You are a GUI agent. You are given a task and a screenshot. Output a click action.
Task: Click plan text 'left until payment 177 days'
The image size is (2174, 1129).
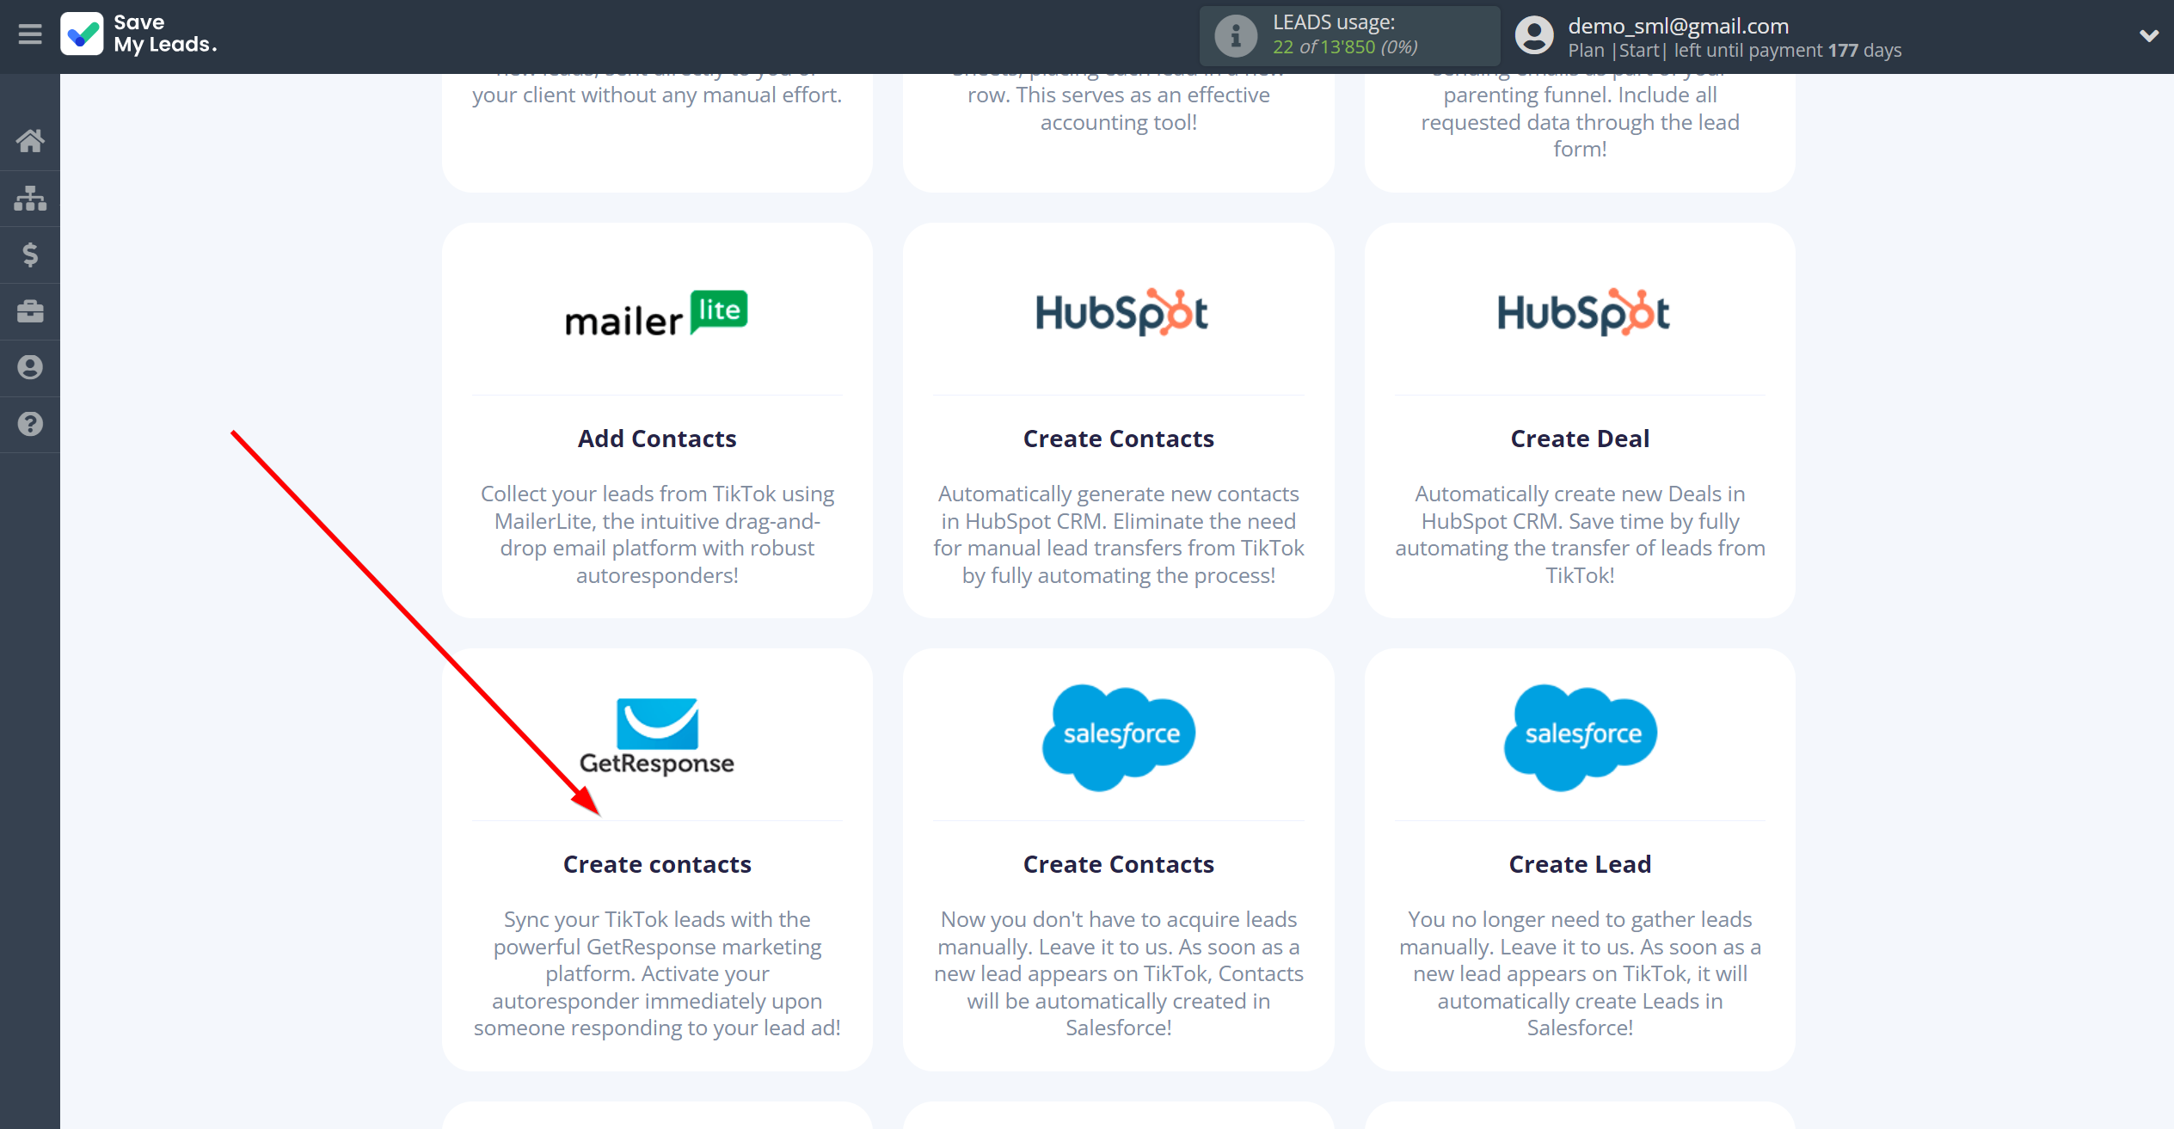[1788, 51]
